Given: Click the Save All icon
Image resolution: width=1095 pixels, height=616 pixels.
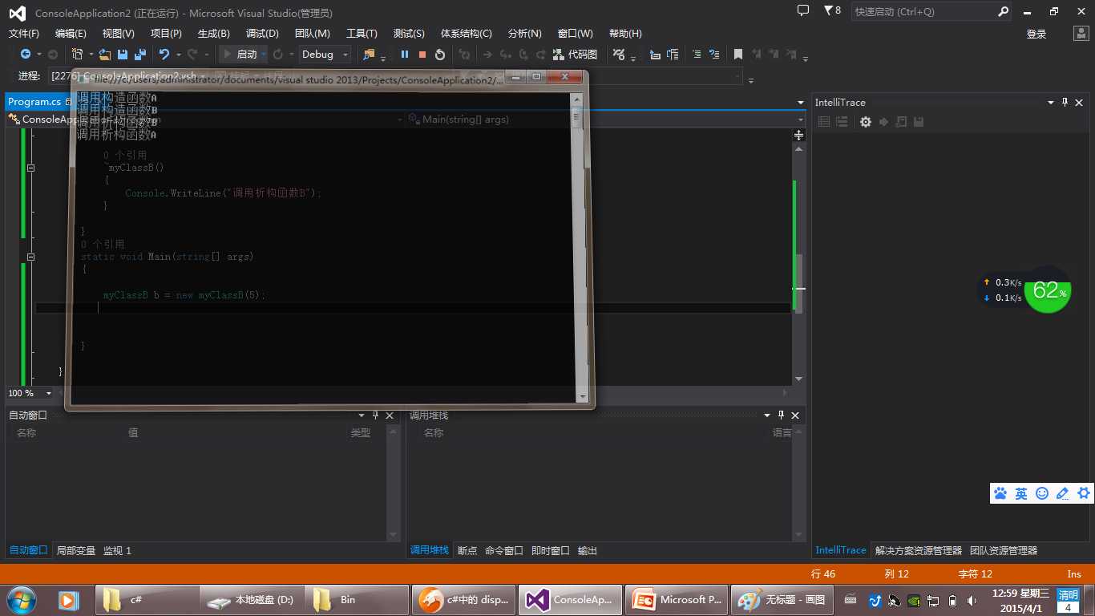Looking at the screenshot, I should 139,54.
